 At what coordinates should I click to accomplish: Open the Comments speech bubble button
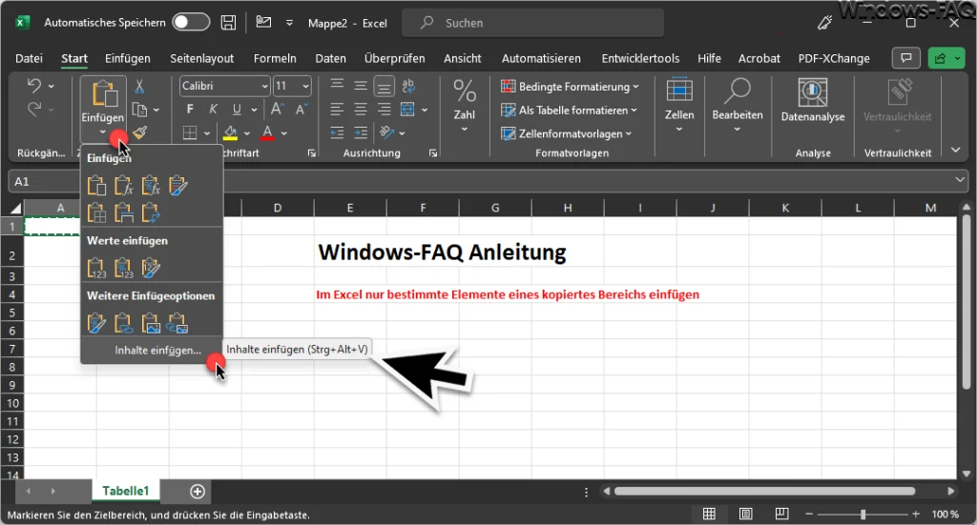click(x=906, y=58)
